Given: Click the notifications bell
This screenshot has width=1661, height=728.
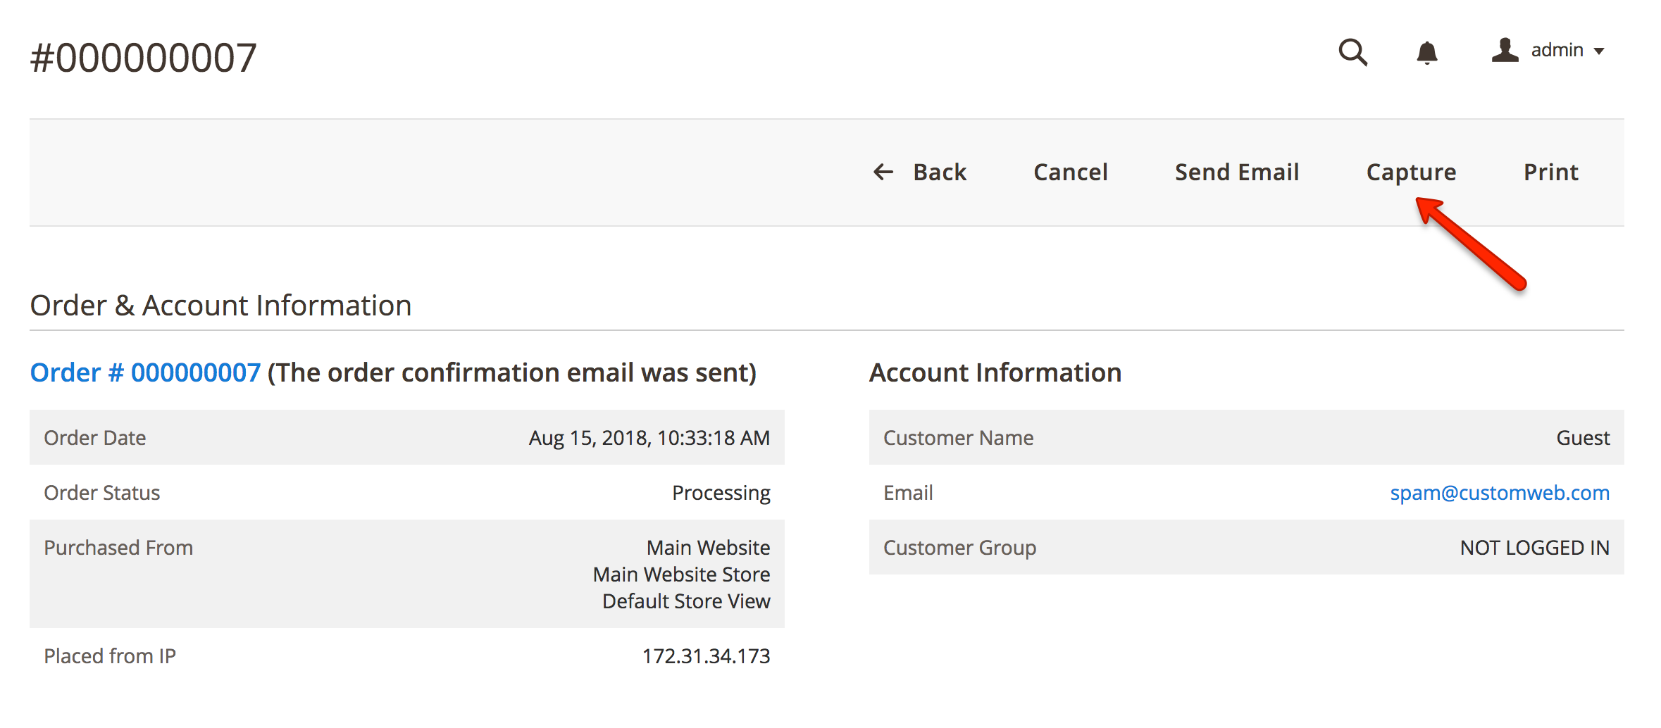Looking at the screenshot, I should coord(1427,53).
